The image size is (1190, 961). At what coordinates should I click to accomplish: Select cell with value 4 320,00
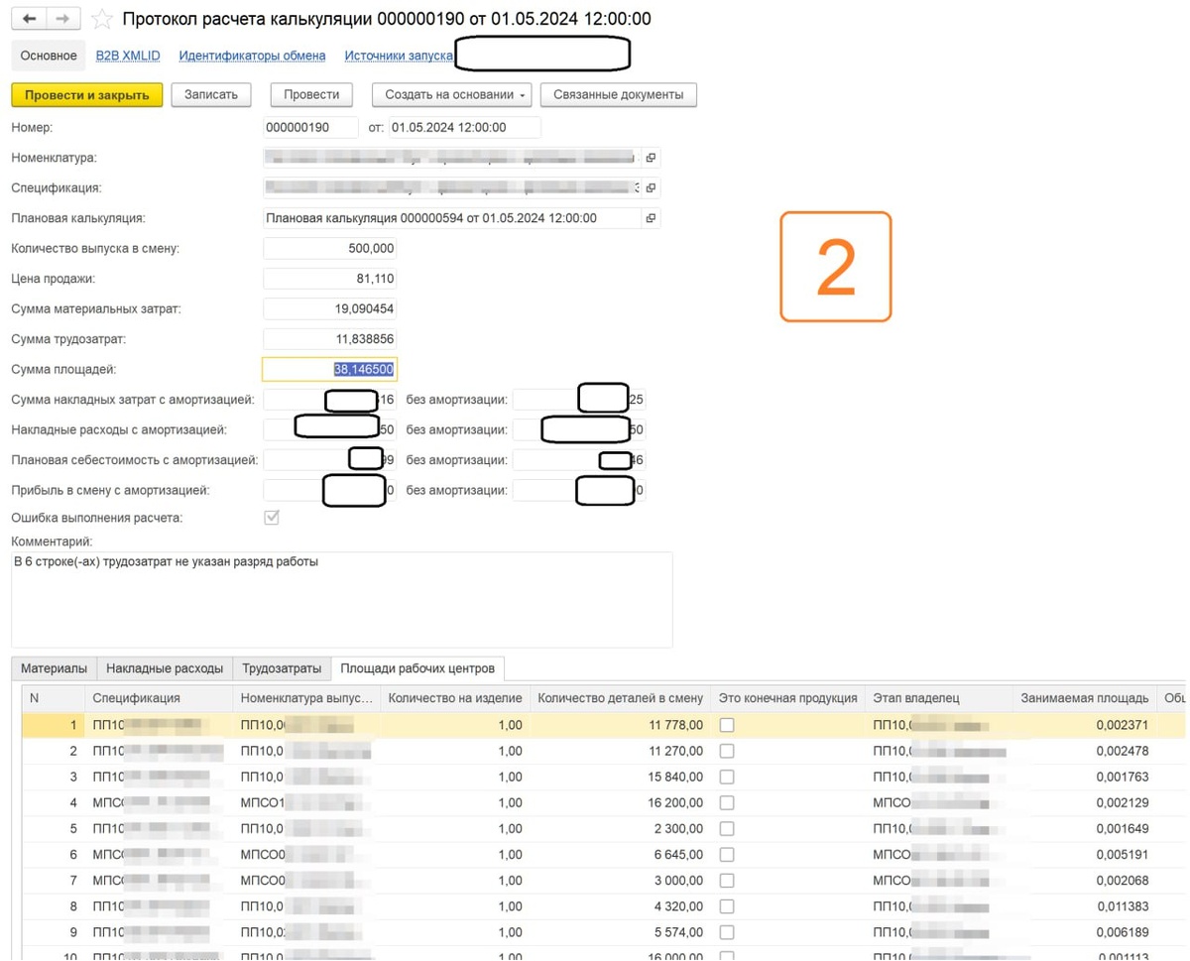[621, 906]
